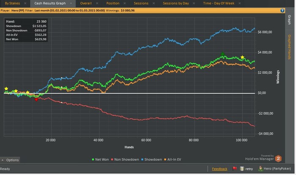
Task: Close the Sessions tab
Action: click(x=153, y=3)
